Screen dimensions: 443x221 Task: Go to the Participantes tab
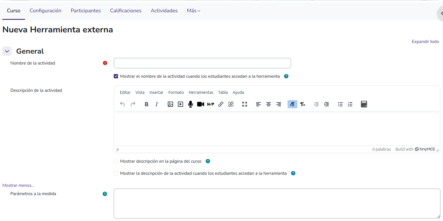tap(86, 11)
